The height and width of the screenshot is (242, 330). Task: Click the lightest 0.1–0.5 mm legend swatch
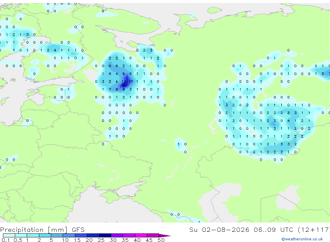(9, 235)
